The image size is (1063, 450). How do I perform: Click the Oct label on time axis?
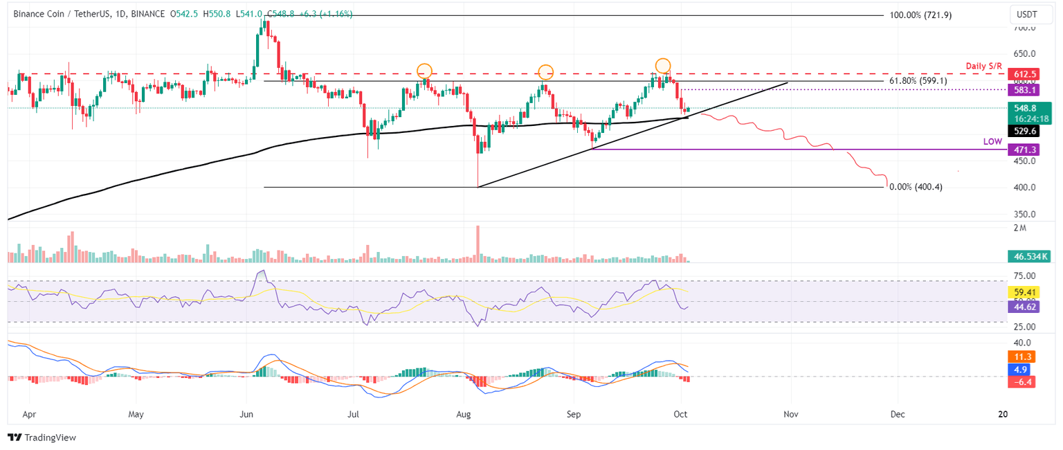coord(680,414)
